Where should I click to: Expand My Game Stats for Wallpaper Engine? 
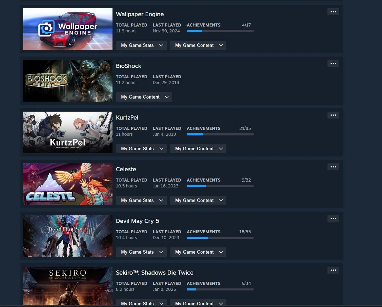141,45
